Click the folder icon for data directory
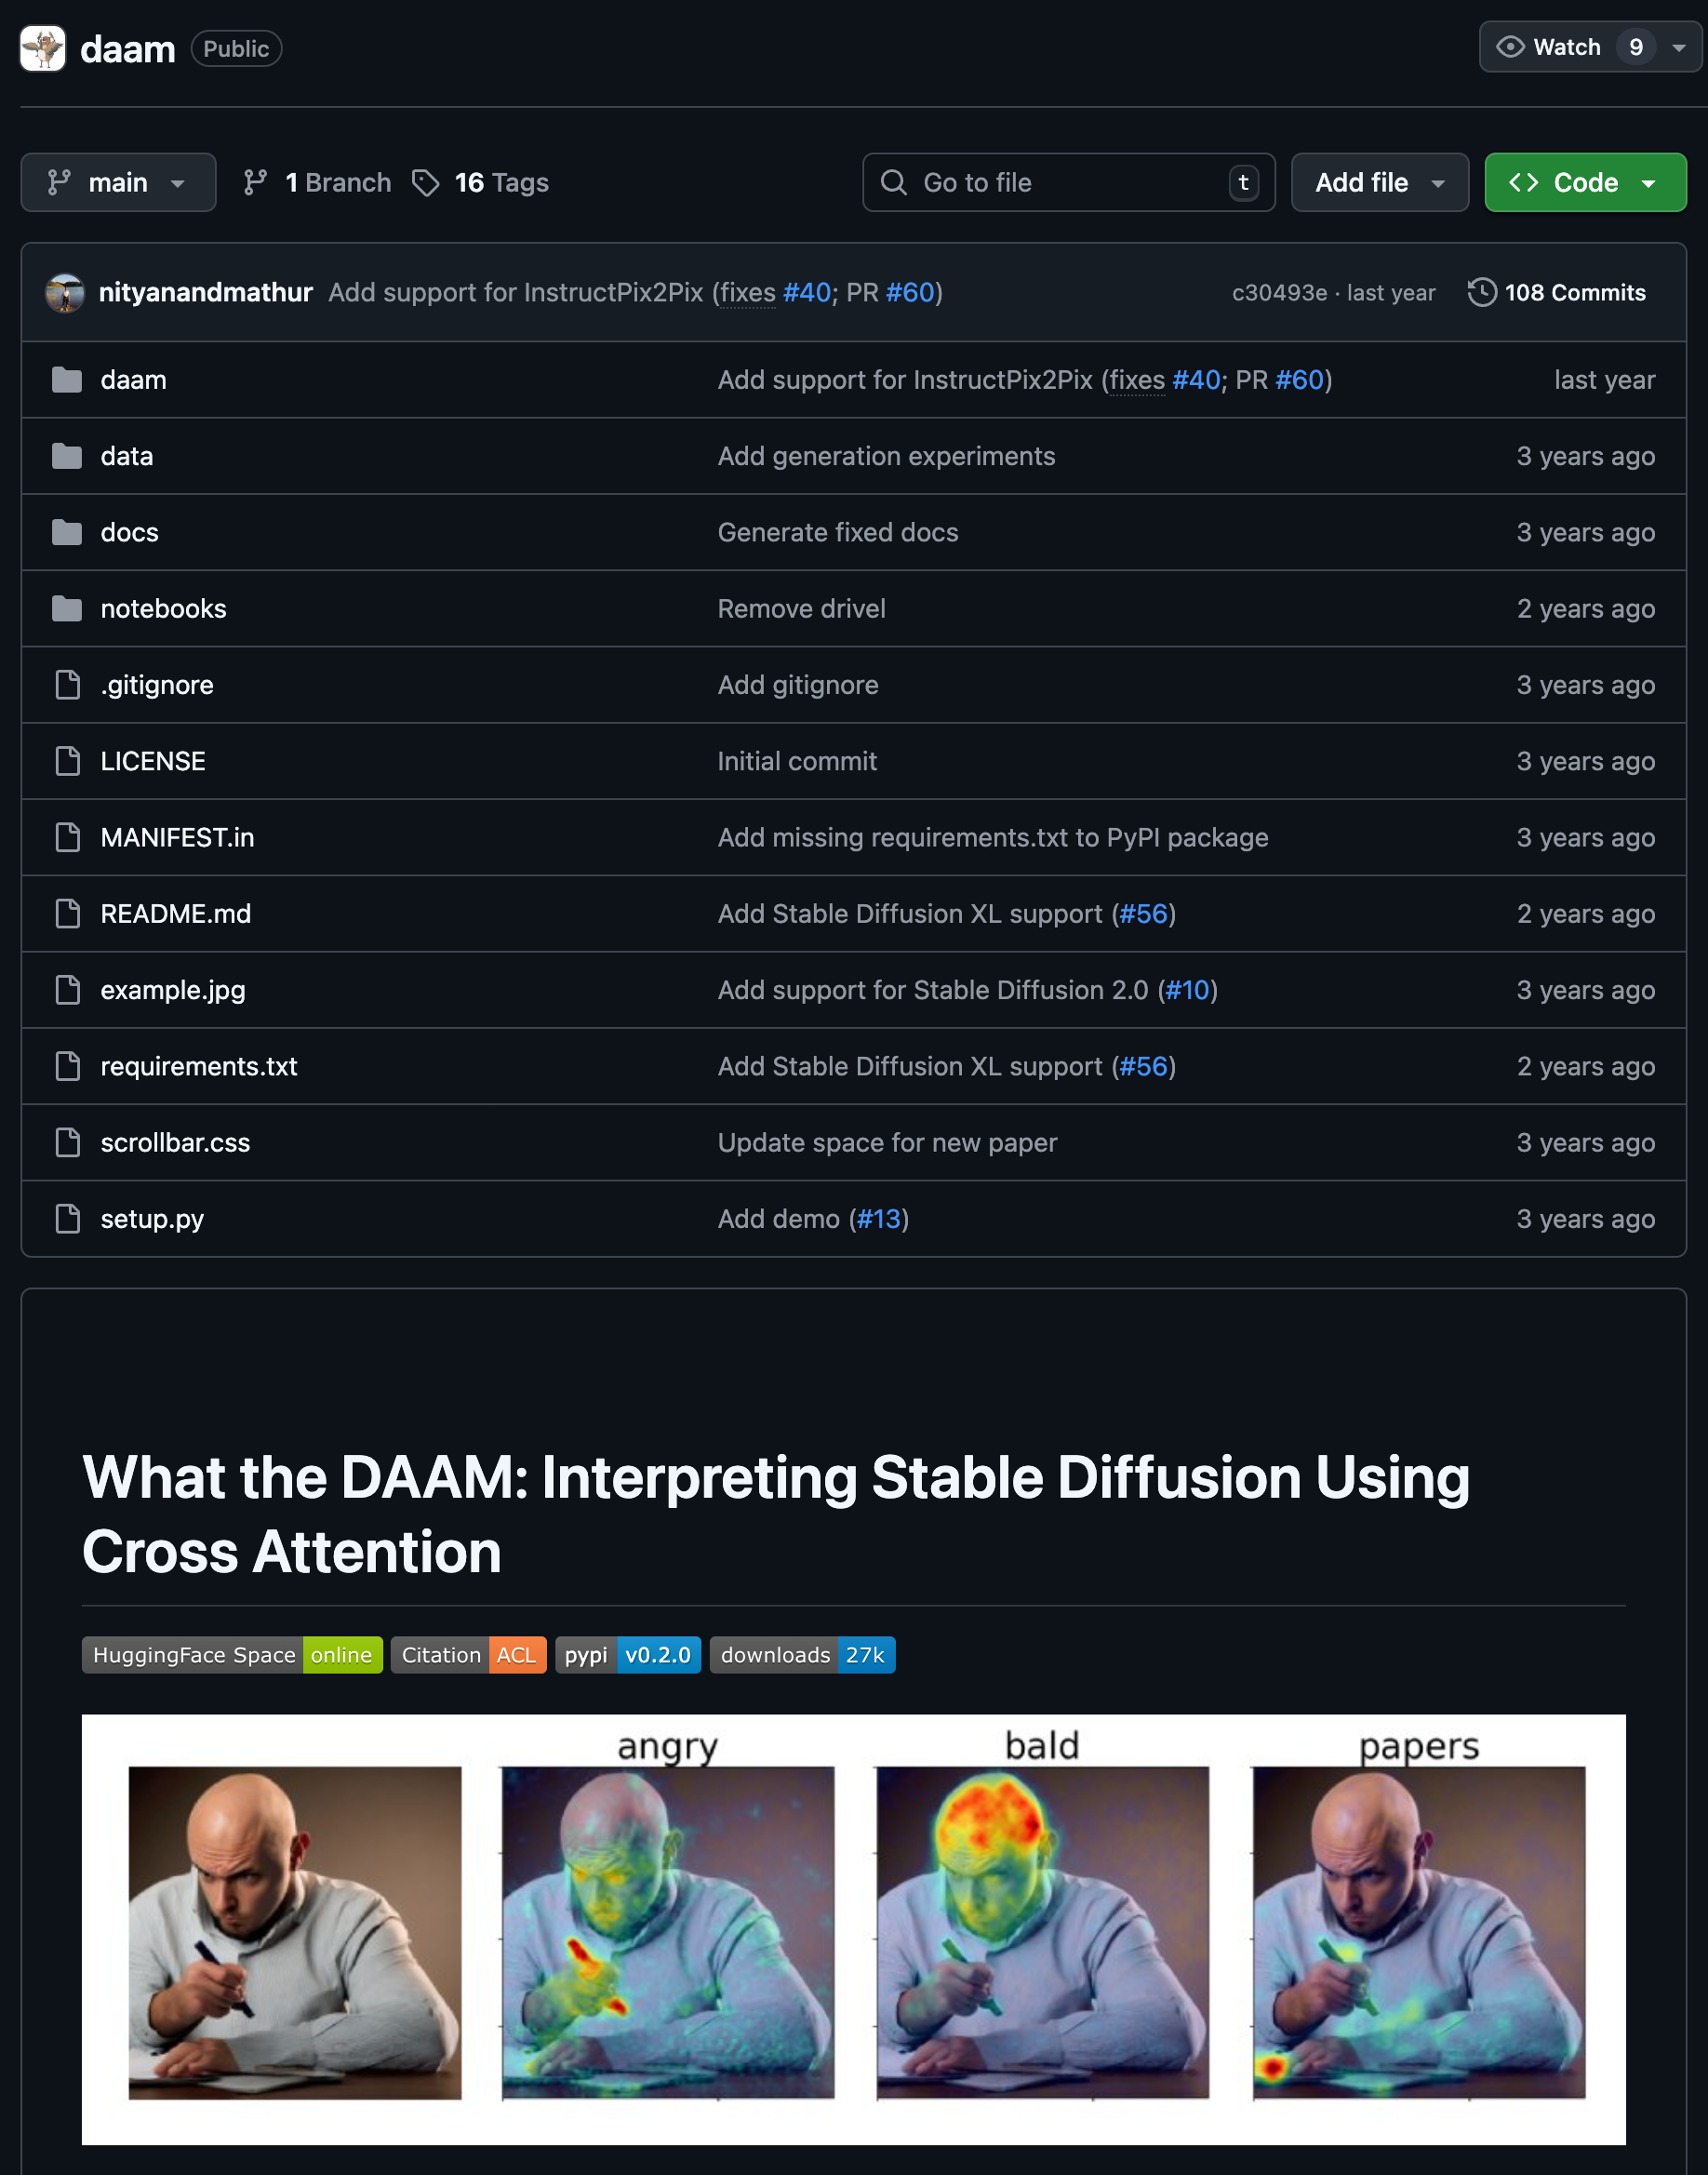Image resolution: width=1708 pixels, height=2175 pixels. 67,456
